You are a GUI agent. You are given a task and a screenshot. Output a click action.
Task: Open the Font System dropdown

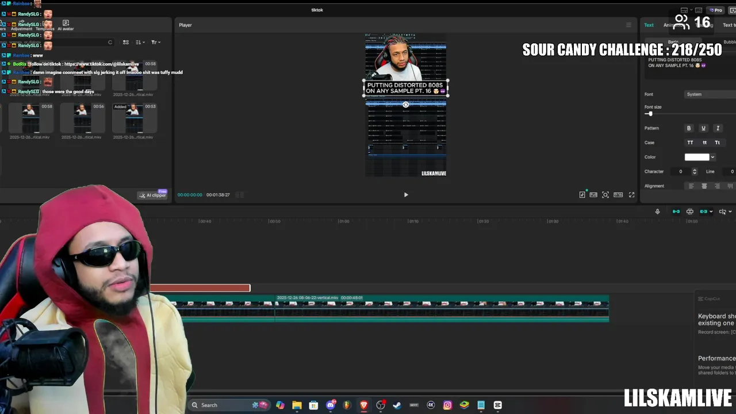pos(711,94)
